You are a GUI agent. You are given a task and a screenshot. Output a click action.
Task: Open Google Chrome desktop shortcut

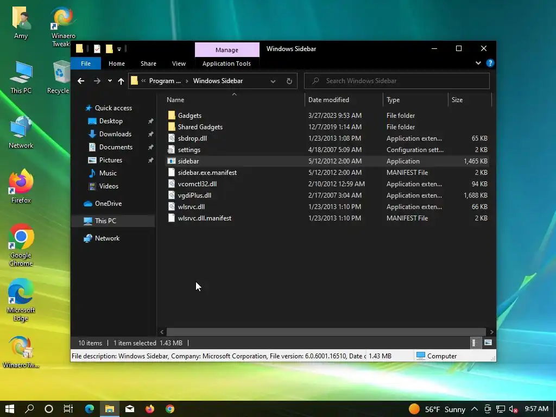21,245
